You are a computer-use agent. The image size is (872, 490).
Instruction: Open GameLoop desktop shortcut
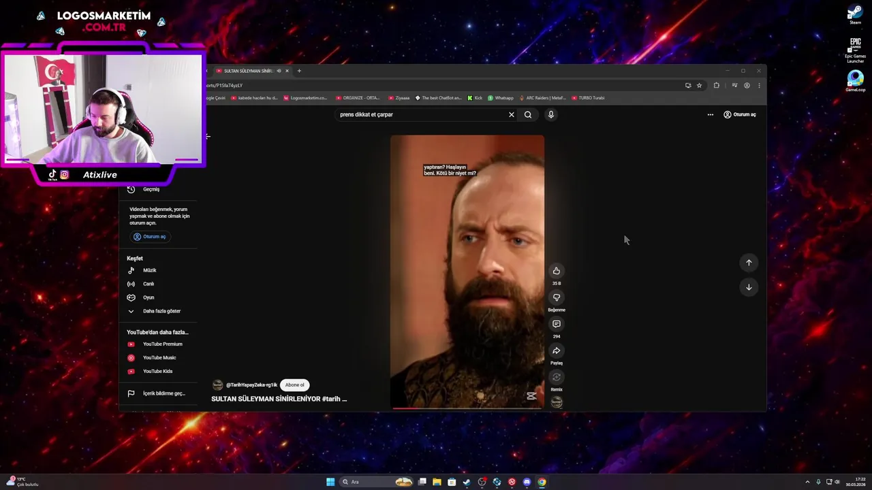pos(855,81)
